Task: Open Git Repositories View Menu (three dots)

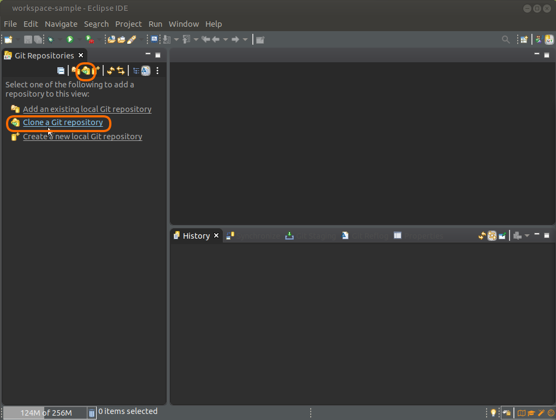Action: pyautogui.click(x=157, y=70)
